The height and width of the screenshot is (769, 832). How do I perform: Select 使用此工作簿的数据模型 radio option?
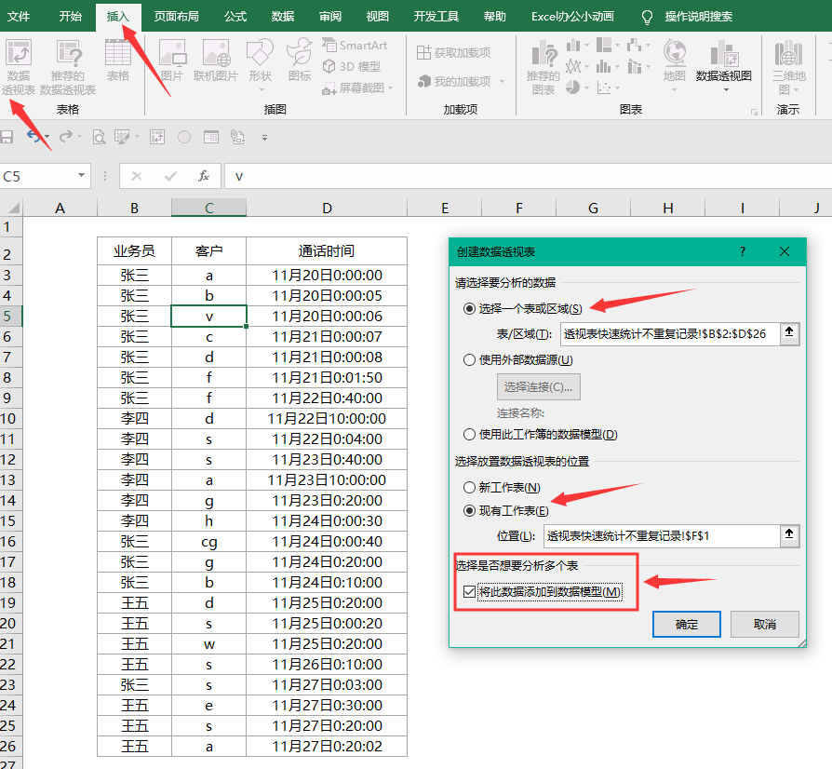pos(469,434)
